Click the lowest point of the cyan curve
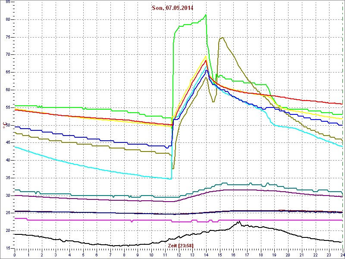345x259 pixels. point(171,179)
